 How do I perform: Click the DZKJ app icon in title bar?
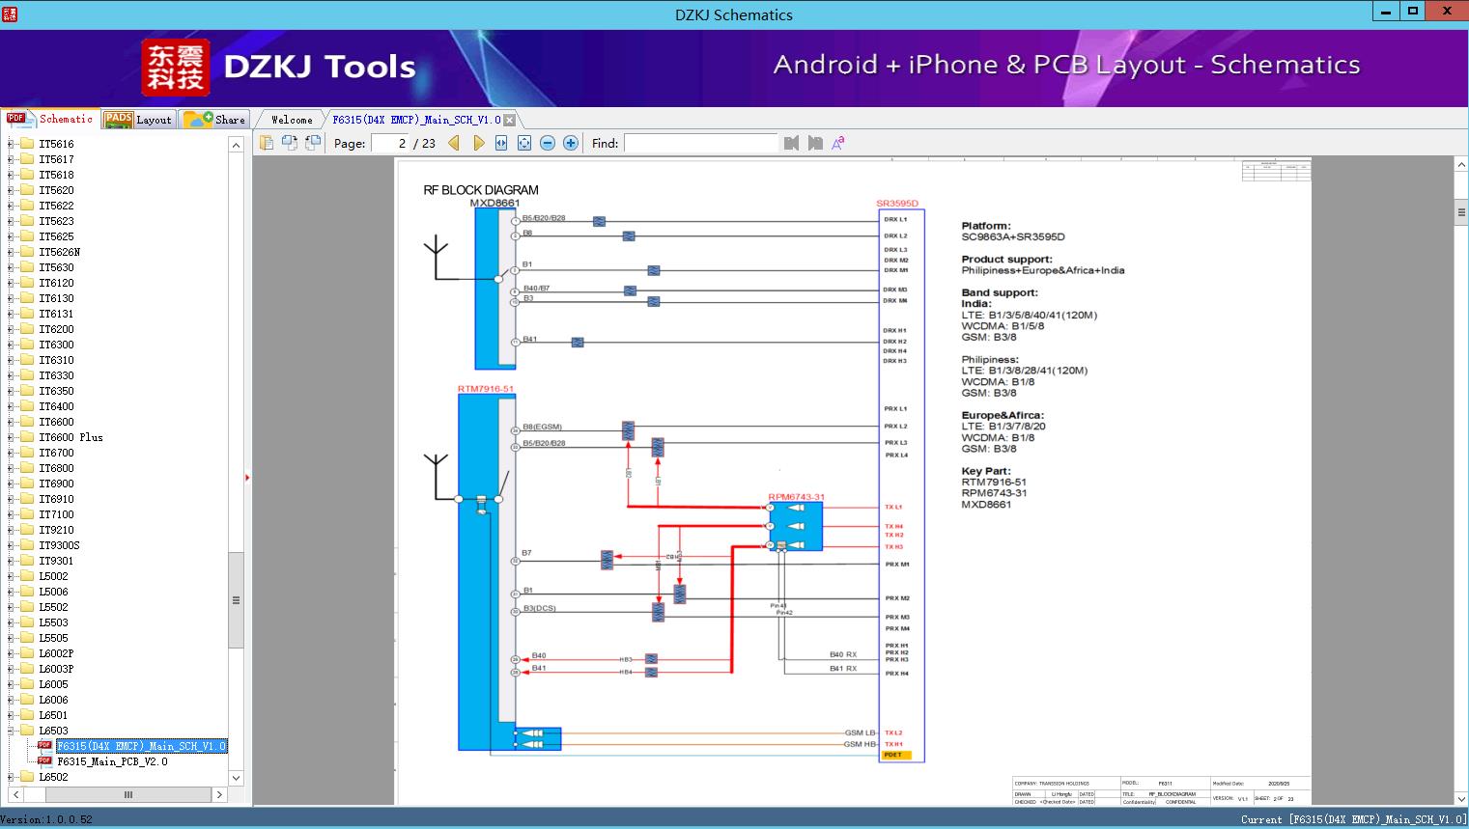point(10,14)
